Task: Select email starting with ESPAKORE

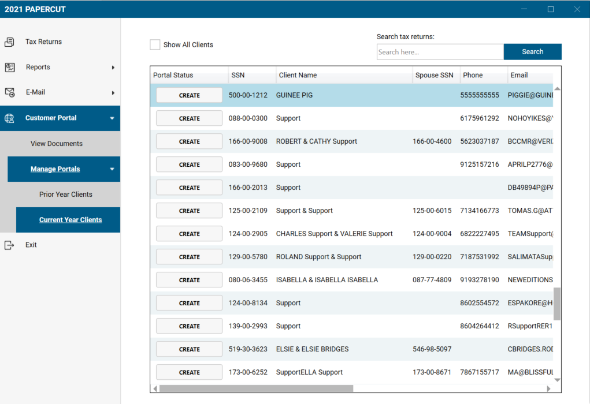Action: (530, 303)
